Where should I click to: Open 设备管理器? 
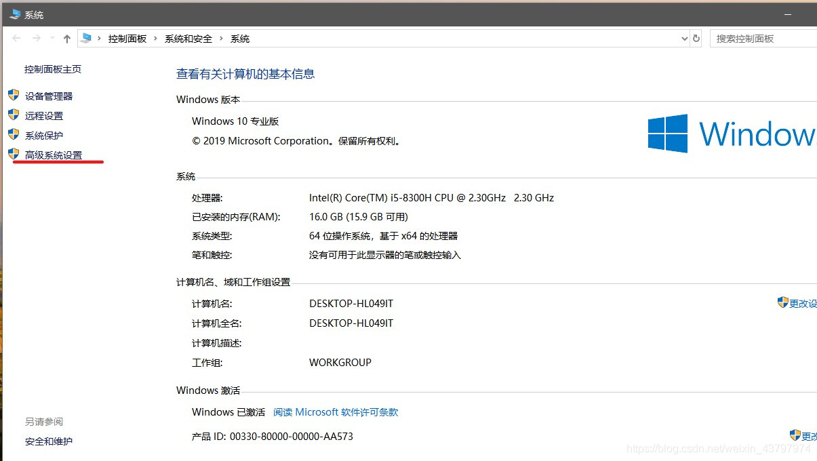pyautogui.click(x=49, y=96)
